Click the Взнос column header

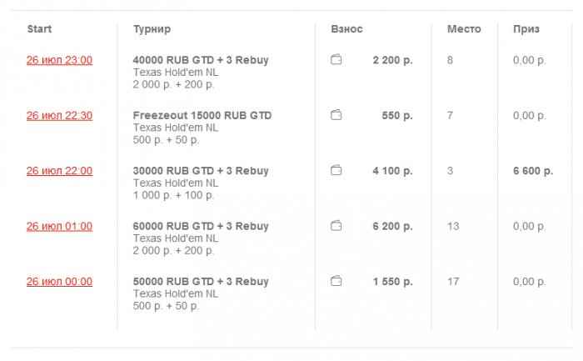pyautogui.click(x=346, y=29)
